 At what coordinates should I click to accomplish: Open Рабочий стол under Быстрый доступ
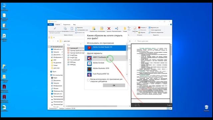click(x=57, y=49)
